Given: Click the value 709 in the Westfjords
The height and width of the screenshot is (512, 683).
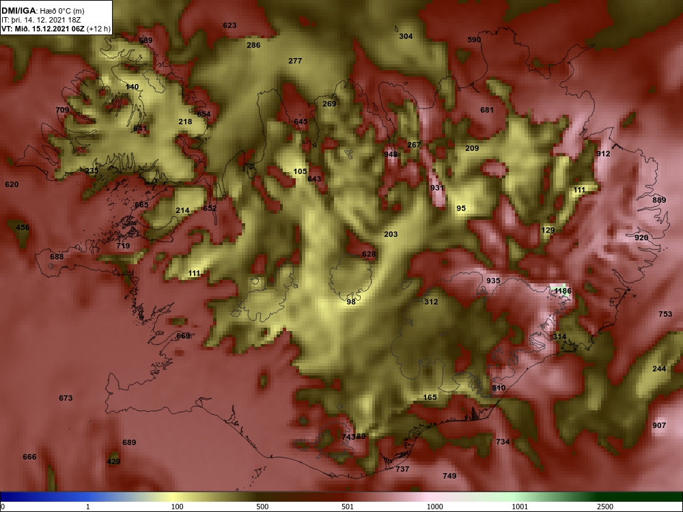Looking at the screenshot, I should point(62,110).
